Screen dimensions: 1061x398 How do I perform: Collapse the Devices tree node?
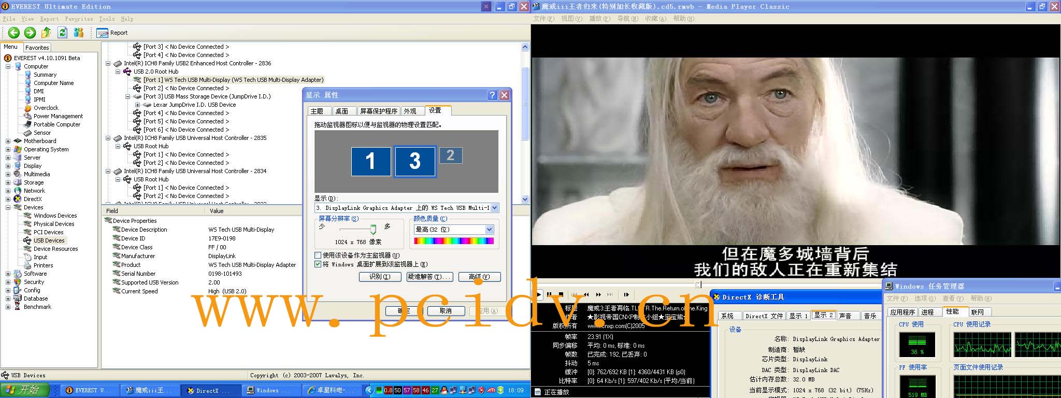click(8, 207)
